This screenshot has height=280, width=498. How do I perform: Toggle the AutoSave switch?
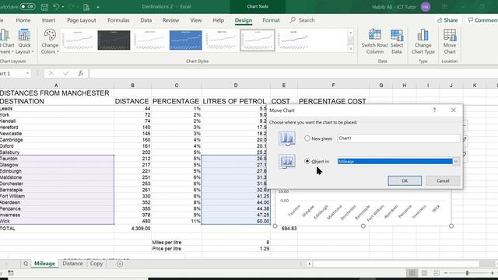click(x=27, y=6)
